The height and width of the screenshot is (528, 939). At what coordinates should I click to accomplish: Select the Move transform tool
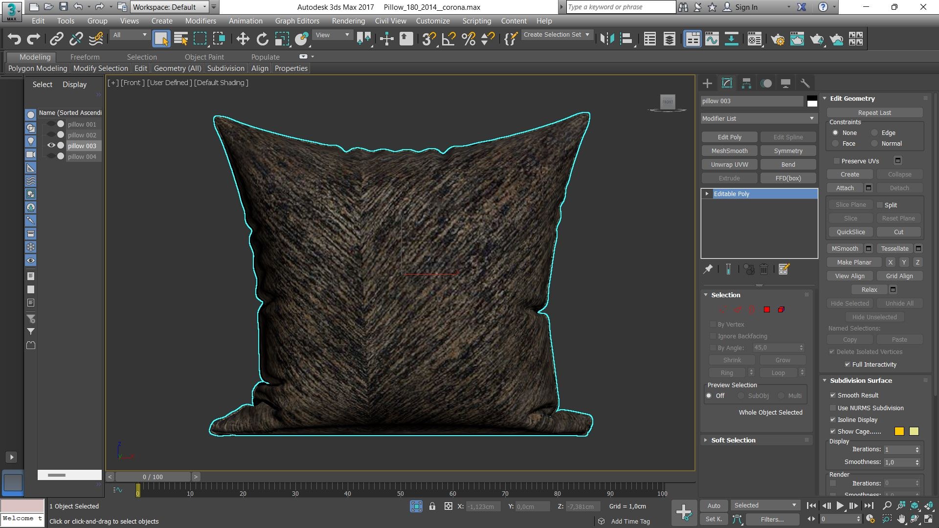coord(243,39)
